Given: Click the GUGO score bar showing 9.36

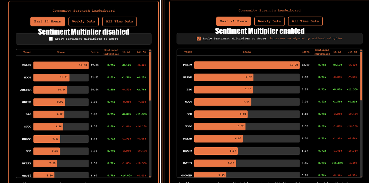Looking at the screenshot, I should tap(48, 126).
